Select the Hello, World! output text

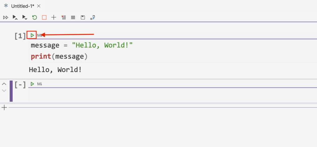click(55, 70)
